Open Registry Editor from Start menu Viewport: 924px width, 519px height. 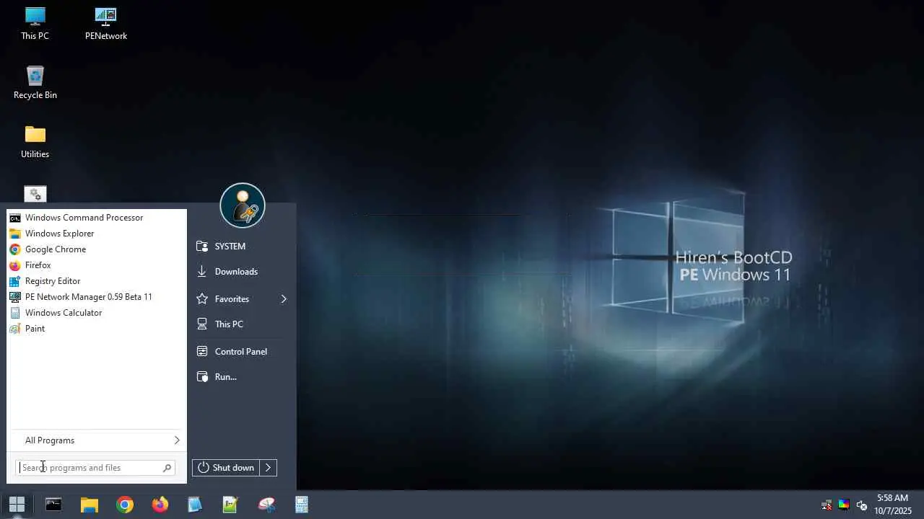pos(97,281)
